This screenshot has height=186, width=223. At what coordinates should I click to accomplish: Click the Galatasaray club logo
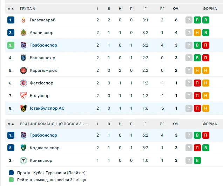[x=23, y=20]
